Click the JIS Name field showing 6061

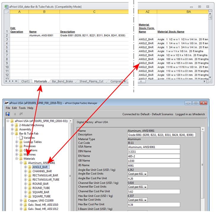pyautogui.click(x=154, y=166)
